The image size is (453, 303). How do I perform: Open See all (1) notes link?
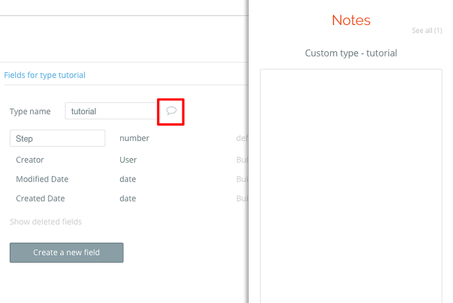427,30
